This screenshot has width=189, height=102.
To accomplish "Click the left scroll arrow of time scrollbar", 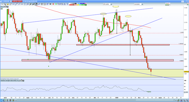I will [x=16, y=100].
